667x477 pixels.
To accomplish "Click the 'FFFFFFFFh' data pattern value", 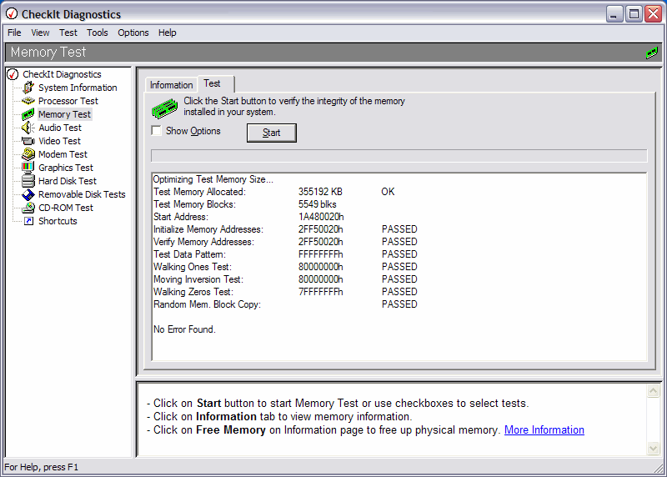I will (x=321, y=254).
